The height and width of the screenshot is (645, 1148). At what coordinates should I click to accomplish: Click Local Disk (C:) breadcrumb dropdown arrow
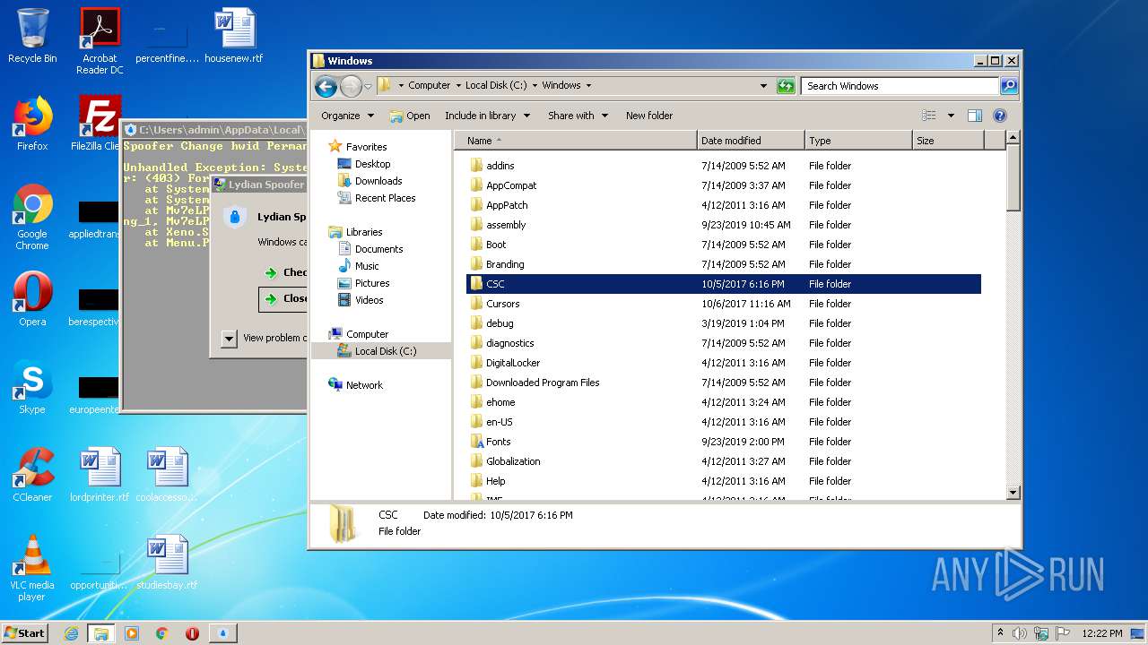point(535,86)
